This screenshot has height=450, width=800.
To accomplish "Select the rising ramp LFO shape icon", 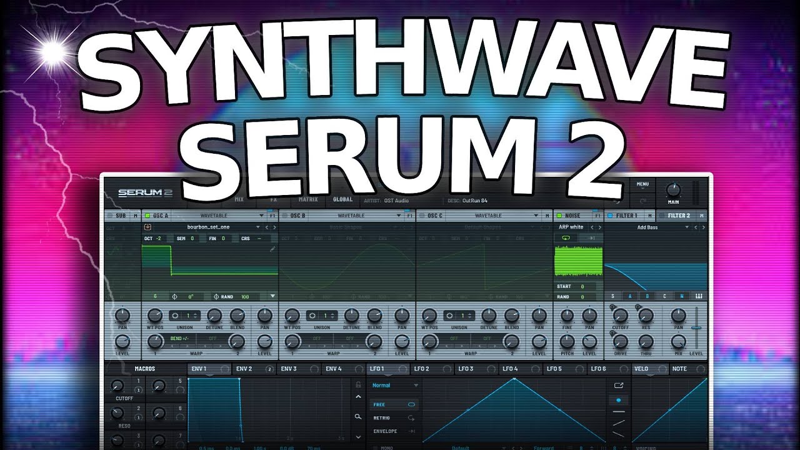I will point(619,423).
